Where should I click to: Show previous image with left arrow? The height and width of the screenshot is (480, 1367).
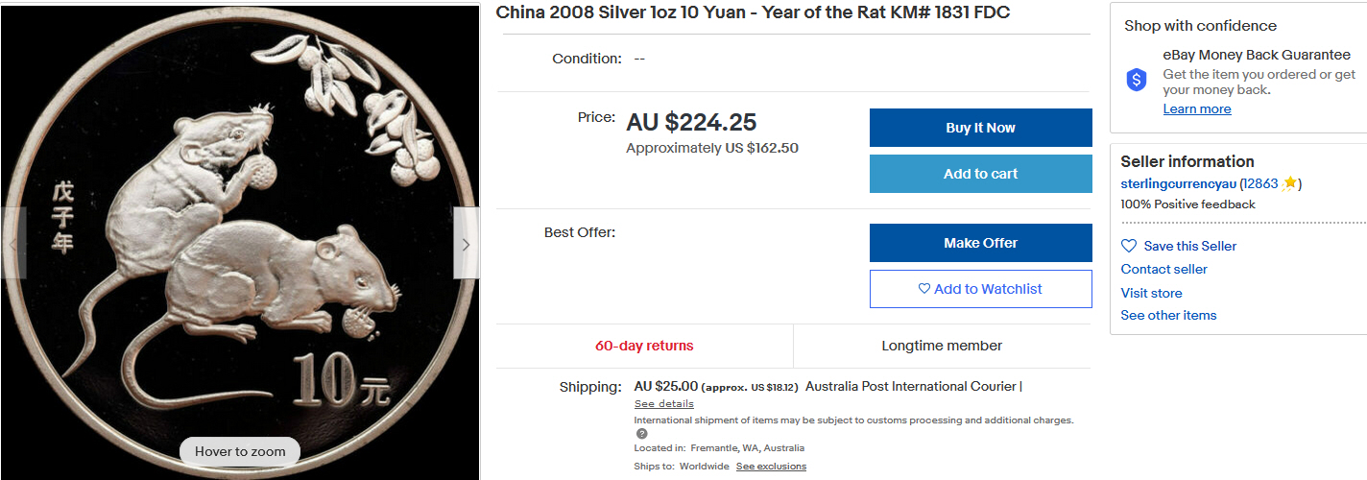(12, 244)
